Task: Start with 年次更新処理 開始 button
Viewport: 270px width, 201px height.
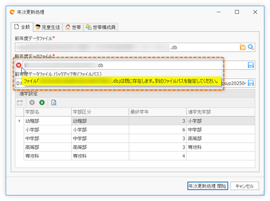Action: 208,186
